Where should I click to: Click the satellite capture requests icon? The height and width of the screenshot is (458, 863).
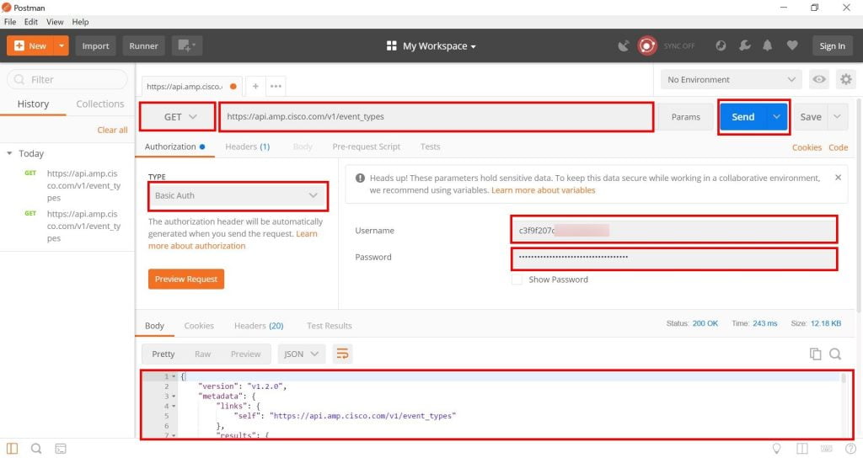pyautogui.click(x=623, y=46)
